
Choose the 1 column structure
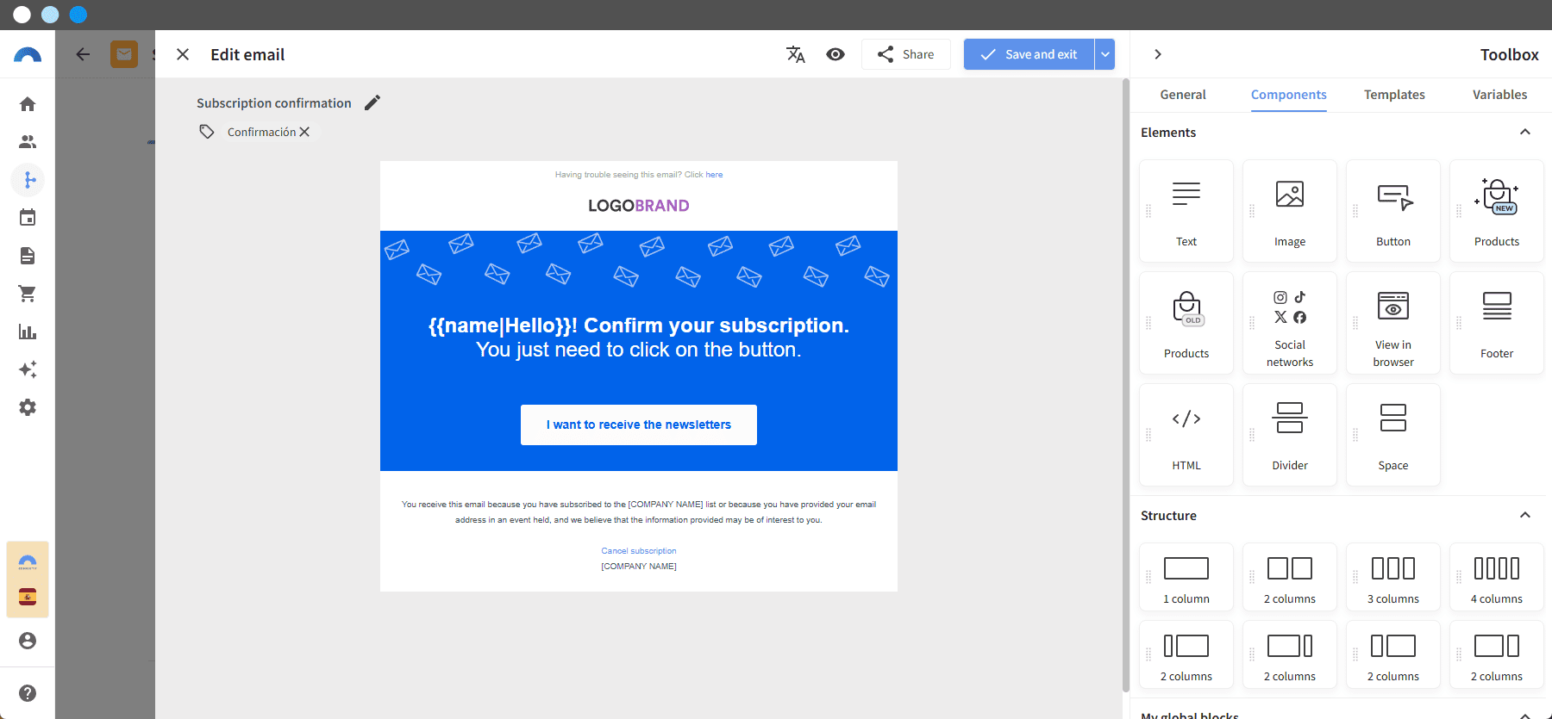(1186, 577)
